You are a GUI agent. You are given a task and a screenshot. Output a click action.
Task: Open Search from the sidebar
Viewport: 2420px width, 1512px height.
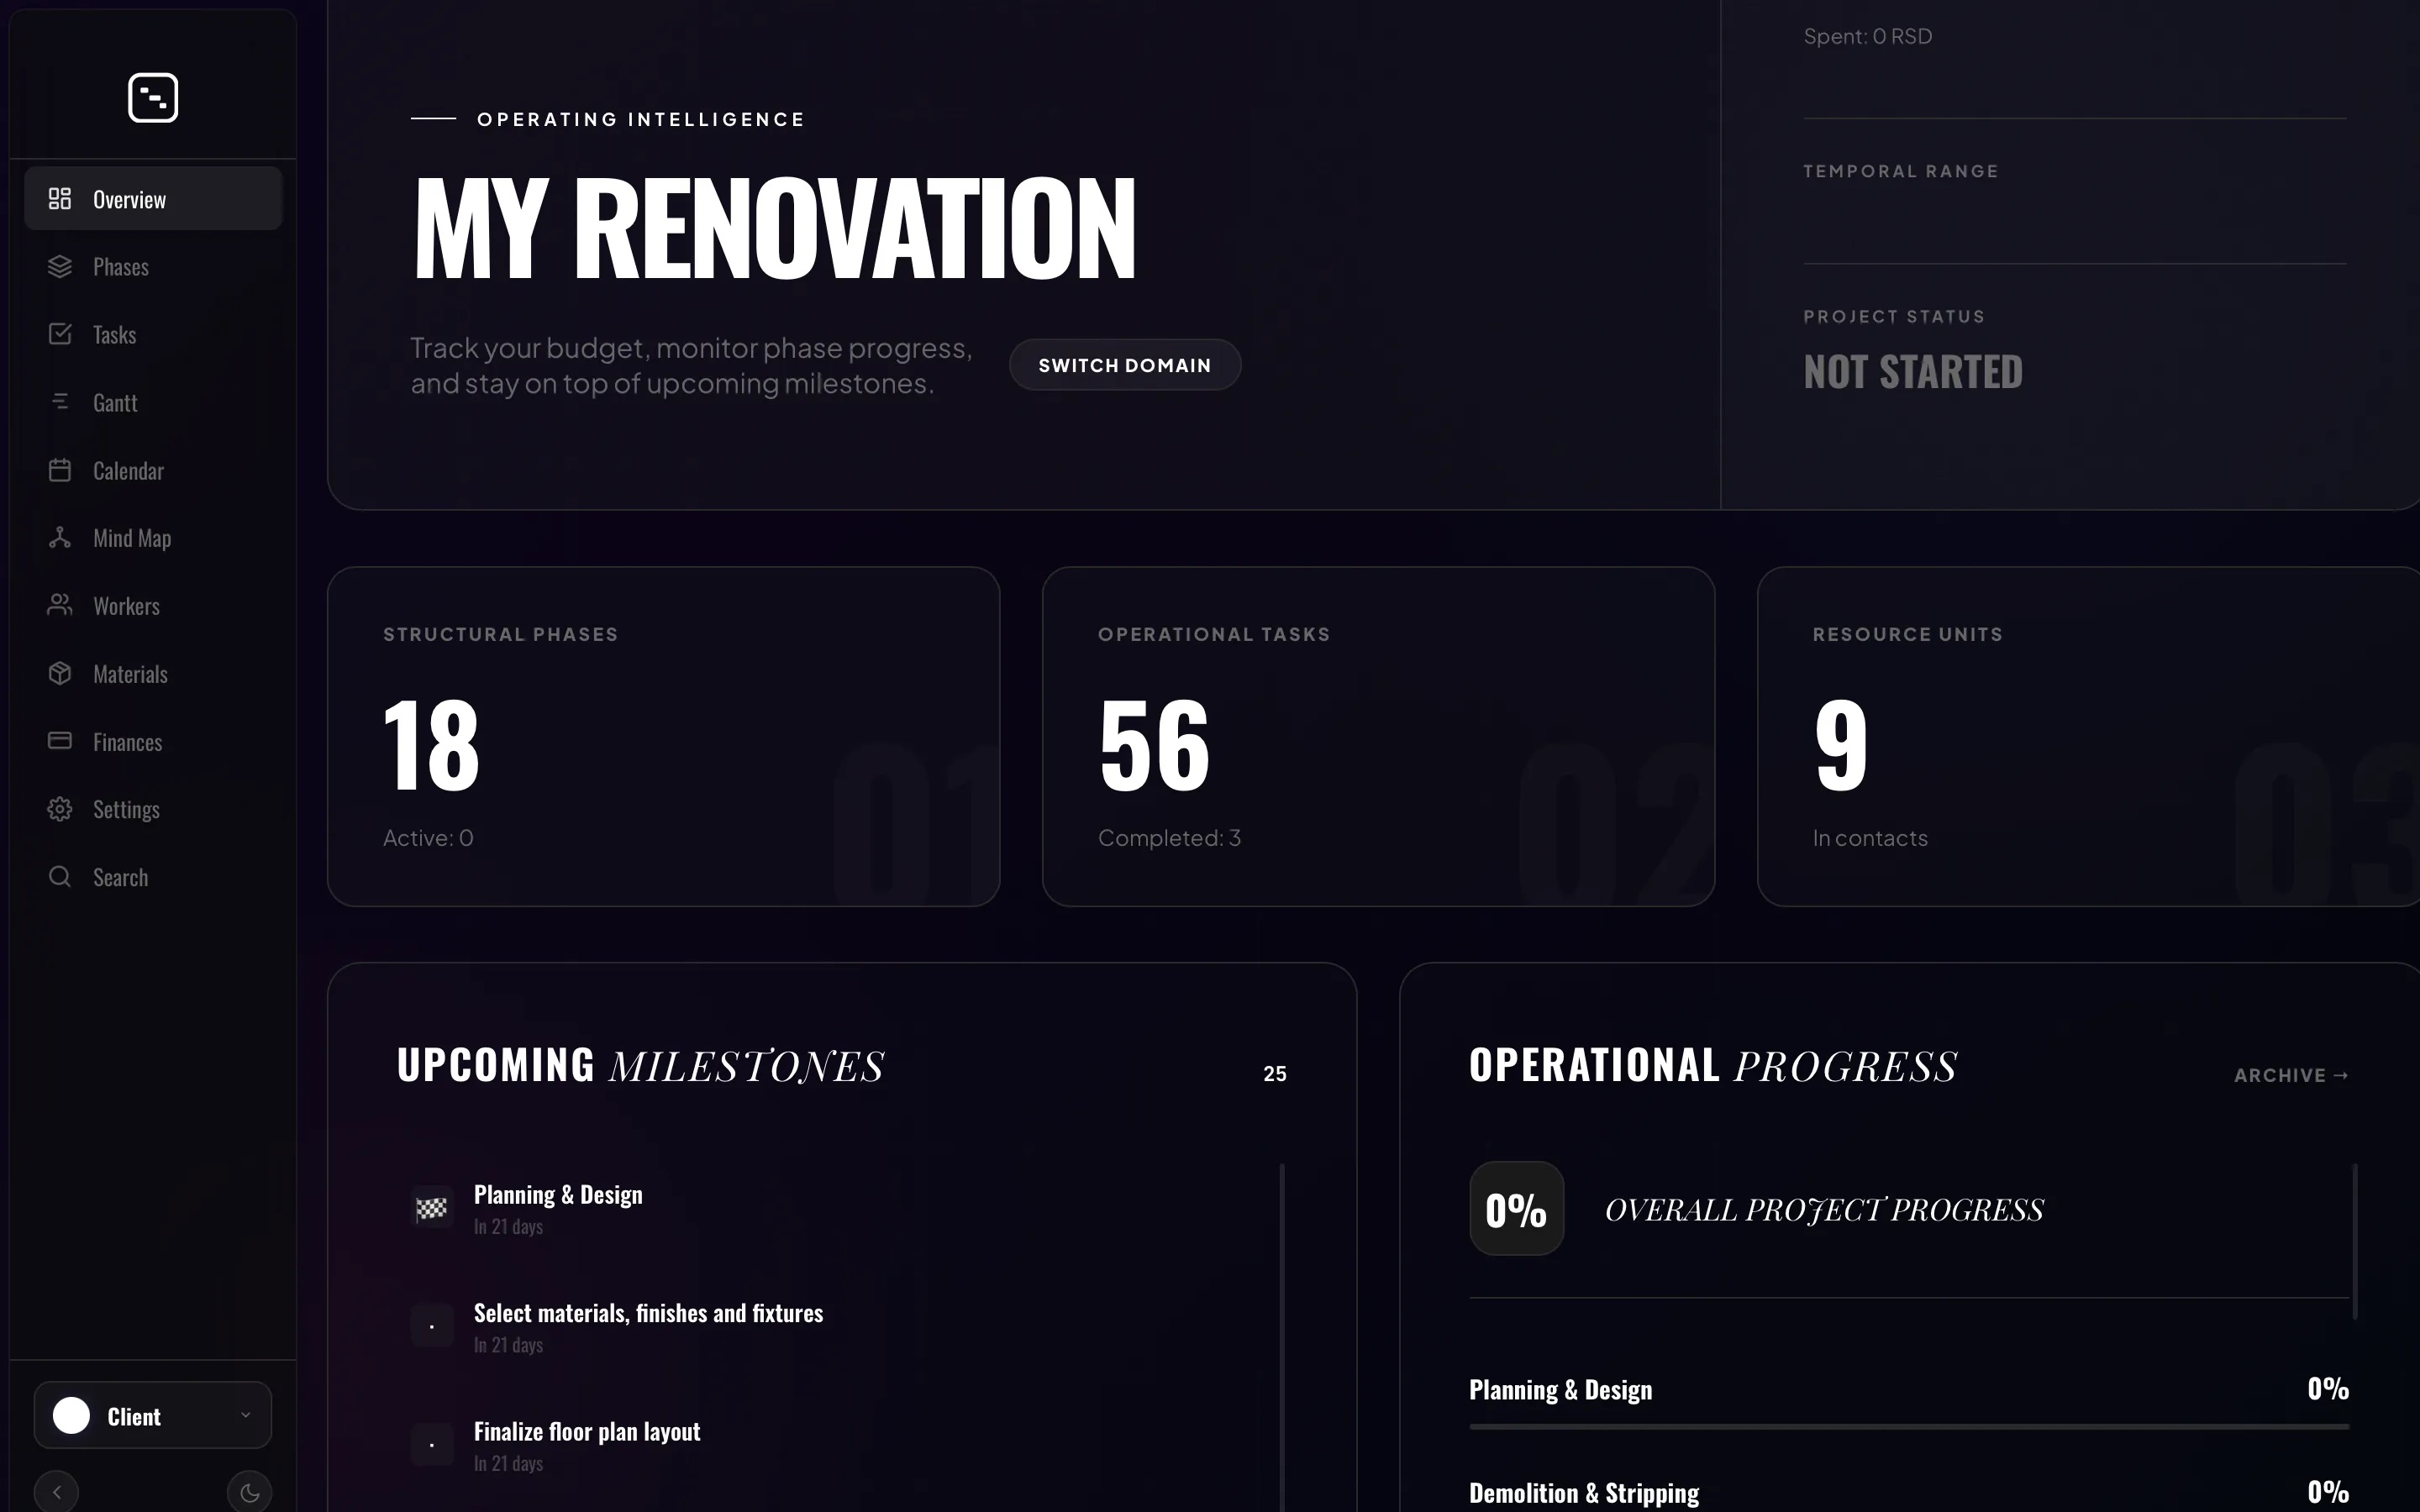[121, 877]
